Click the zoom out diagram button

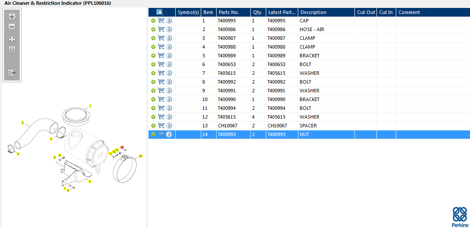click(x=12, y=27)
